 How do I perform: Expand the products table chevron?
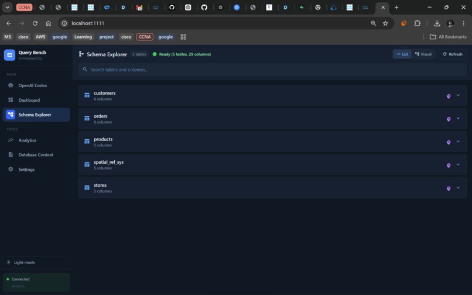458,142
